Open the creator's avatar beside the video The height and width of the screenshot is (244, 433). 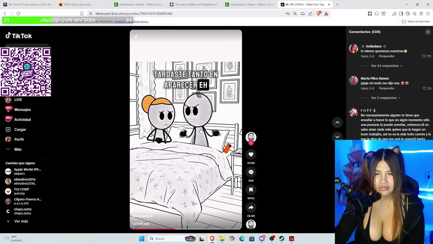click(x=251, y=137)
